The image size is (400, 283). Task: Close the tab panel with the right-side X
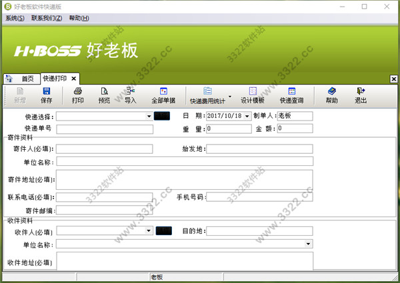pyautogui.click(x=393, y=79)
